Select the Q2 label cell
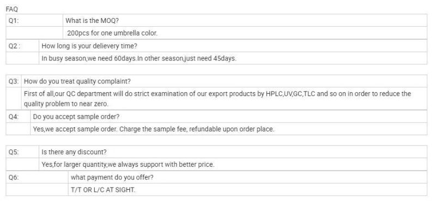The height and width of the screenshot is (205, 436). point(22,46)
